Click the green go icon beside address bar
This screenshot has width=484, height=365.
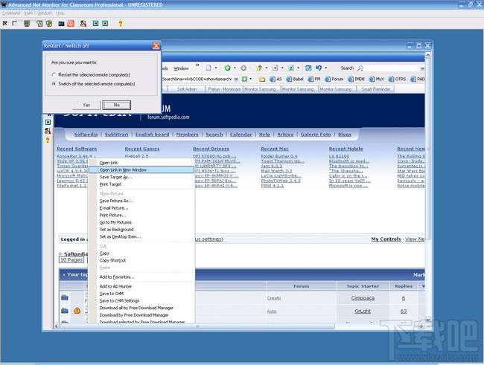tap(244, 80)
